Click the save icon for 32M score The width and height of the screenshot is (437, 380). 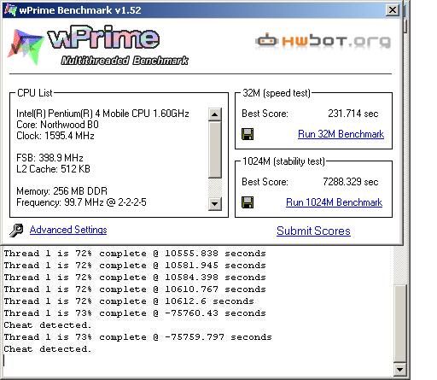248,134
